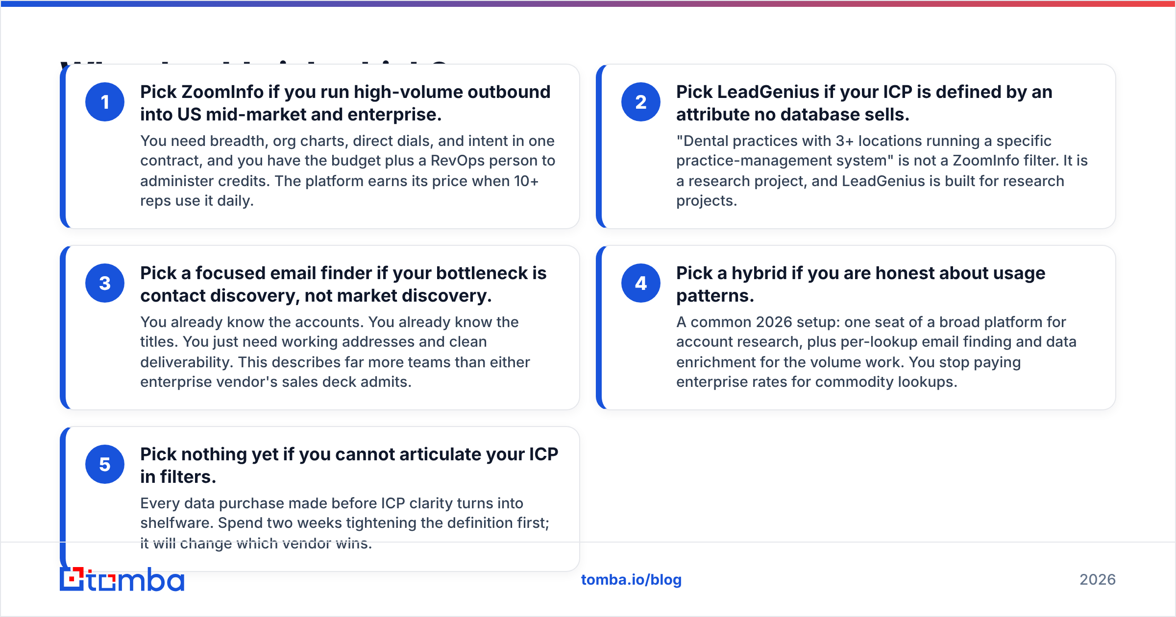Click the number 5 badge beside the Pick nothing heading
The height and width of the screenshot is (617, 1176).
click(105, 464)
